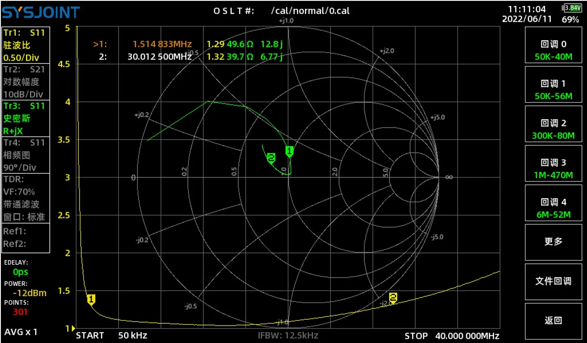Click the STOP 40.000 000MHz frequency
Viewport: 587px width, 343px height.
tap(452, 336)
